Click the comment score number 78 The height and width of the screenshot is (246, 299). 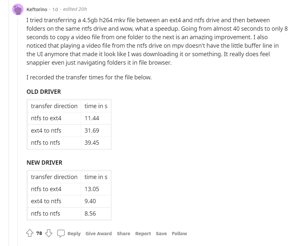[39, 233]
